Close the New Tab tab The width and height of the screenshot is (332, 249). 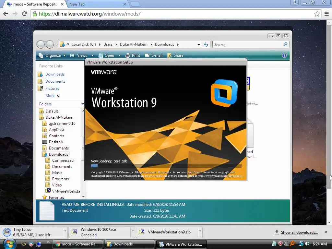pyautogui.click(x=125, y=4)
